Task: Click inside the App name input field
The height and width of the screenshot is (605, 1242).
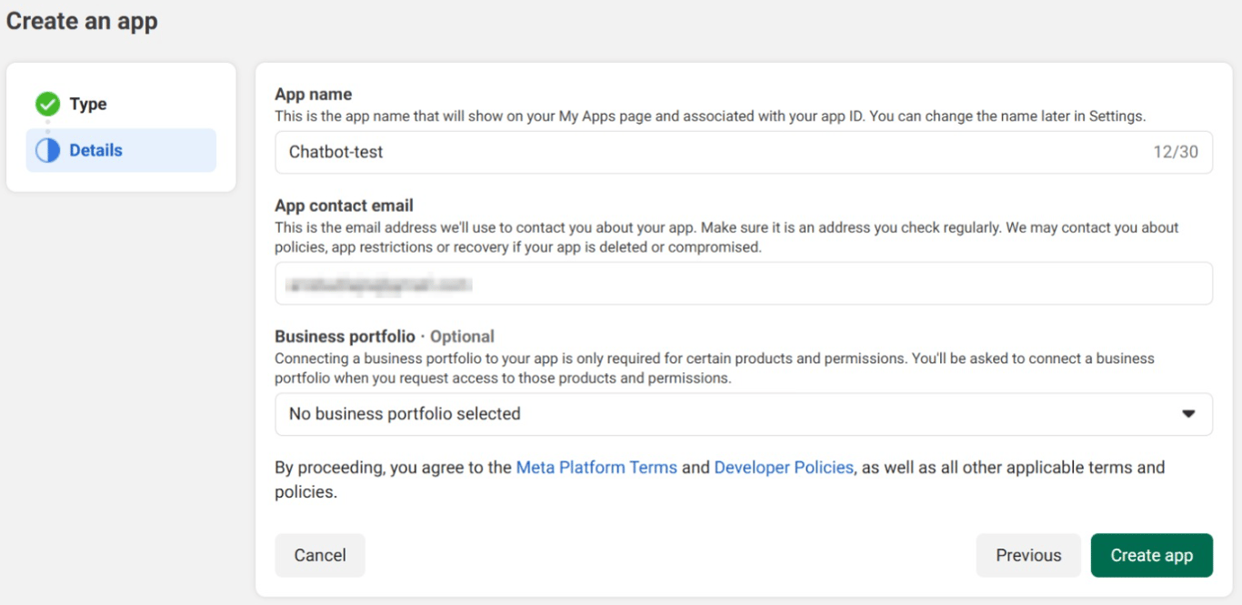Action: click(x=636, y=152)
